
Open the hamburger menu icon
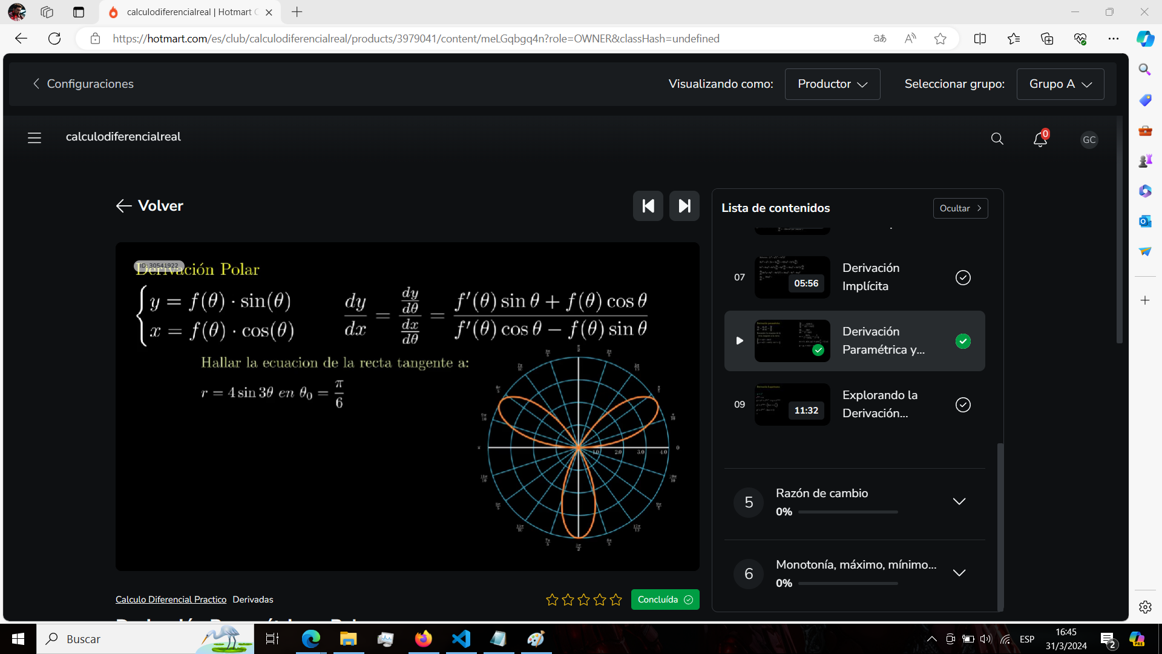[34, 138]
